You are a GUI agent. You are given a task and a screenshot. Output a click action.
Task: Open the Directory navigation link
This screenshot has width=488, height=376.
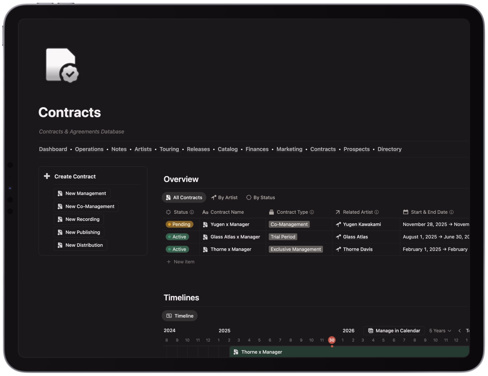(390, 149)
